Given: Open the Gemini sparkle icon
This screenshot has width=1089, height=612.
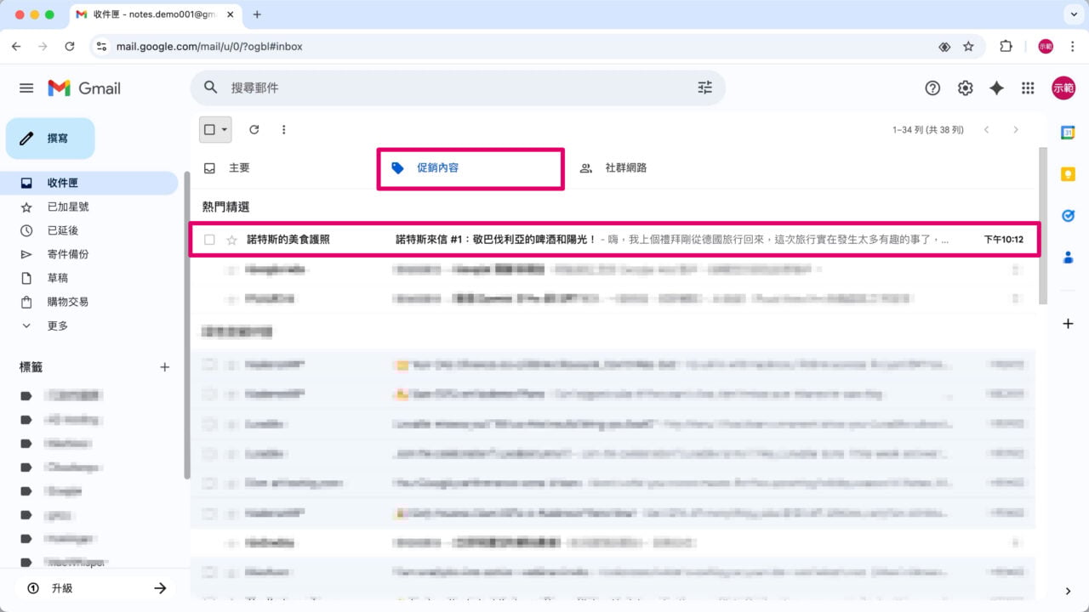Looking at the screenshot, I should [x=996, y=88].
